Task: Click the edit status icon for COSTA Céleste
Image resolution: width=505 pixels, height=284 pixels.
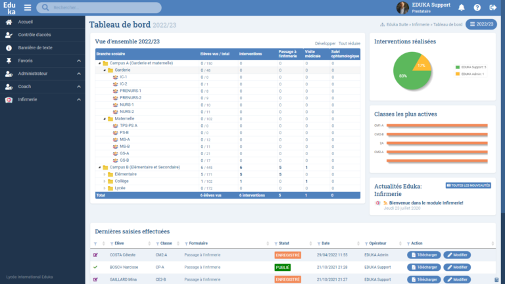Action: (96, 254)
